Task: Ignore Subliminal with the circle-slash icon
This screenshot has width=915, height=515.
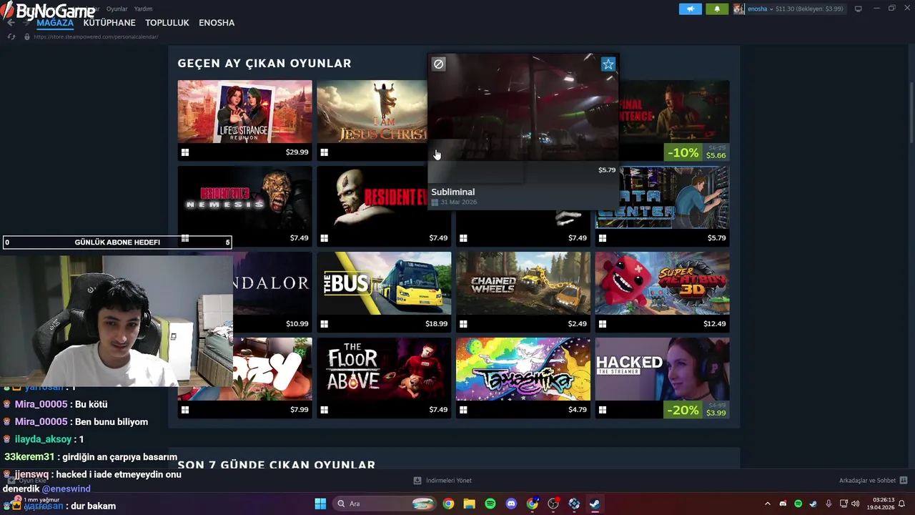Action: [x=438, y=64]
